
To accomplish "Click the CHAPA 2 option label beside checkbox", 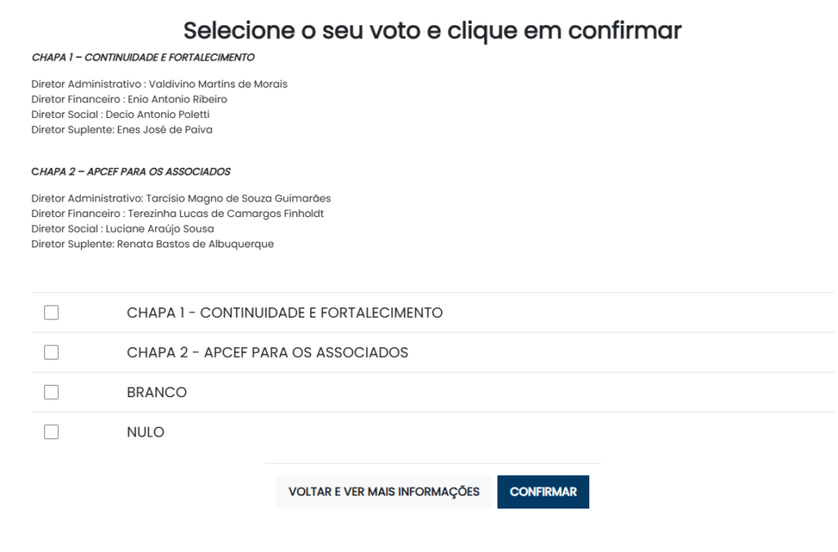I will click(268, 353).
